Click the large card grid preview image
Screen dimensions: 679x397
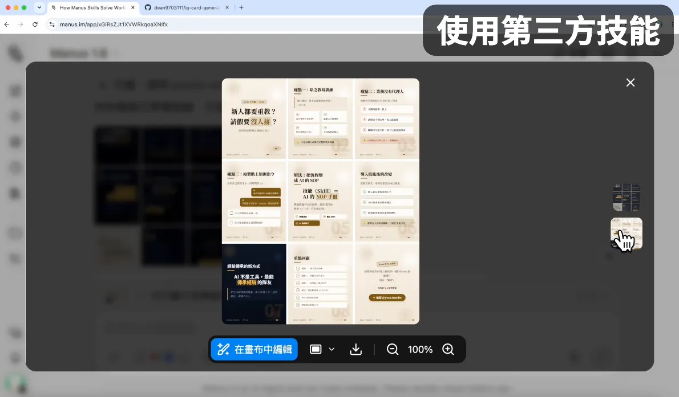(321, 201)
